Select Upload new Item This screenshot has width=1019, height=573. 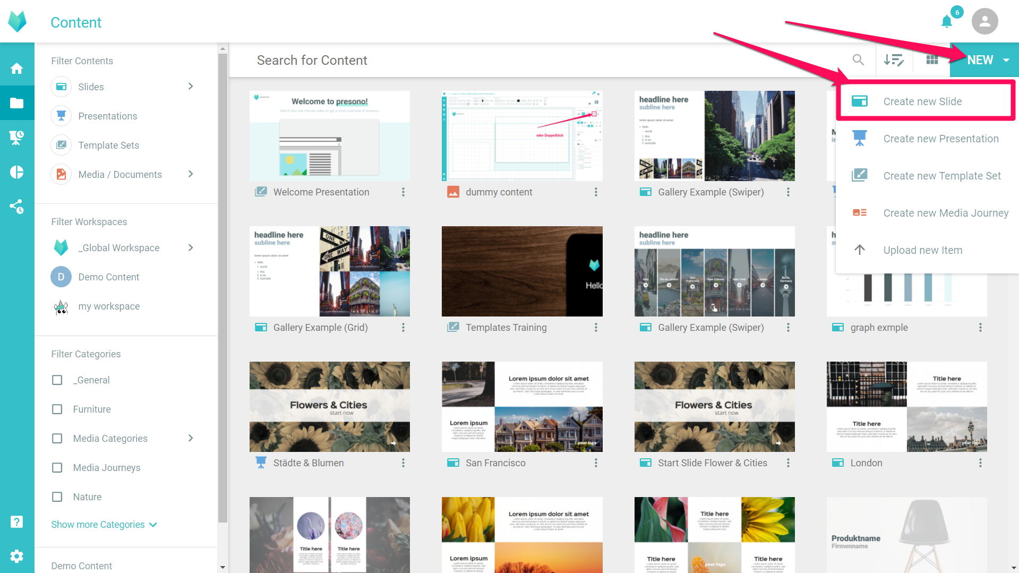coord(927,250)
